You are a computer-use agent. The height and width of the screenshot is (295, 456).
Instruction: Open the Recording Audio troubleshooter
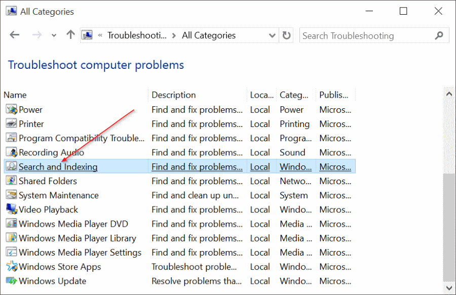(52, 152)
